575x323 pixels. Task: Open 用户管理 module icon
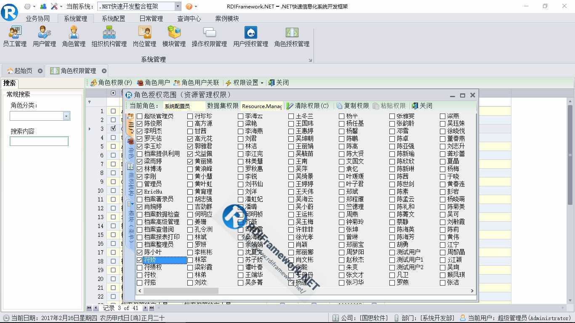tap(44, 36)
